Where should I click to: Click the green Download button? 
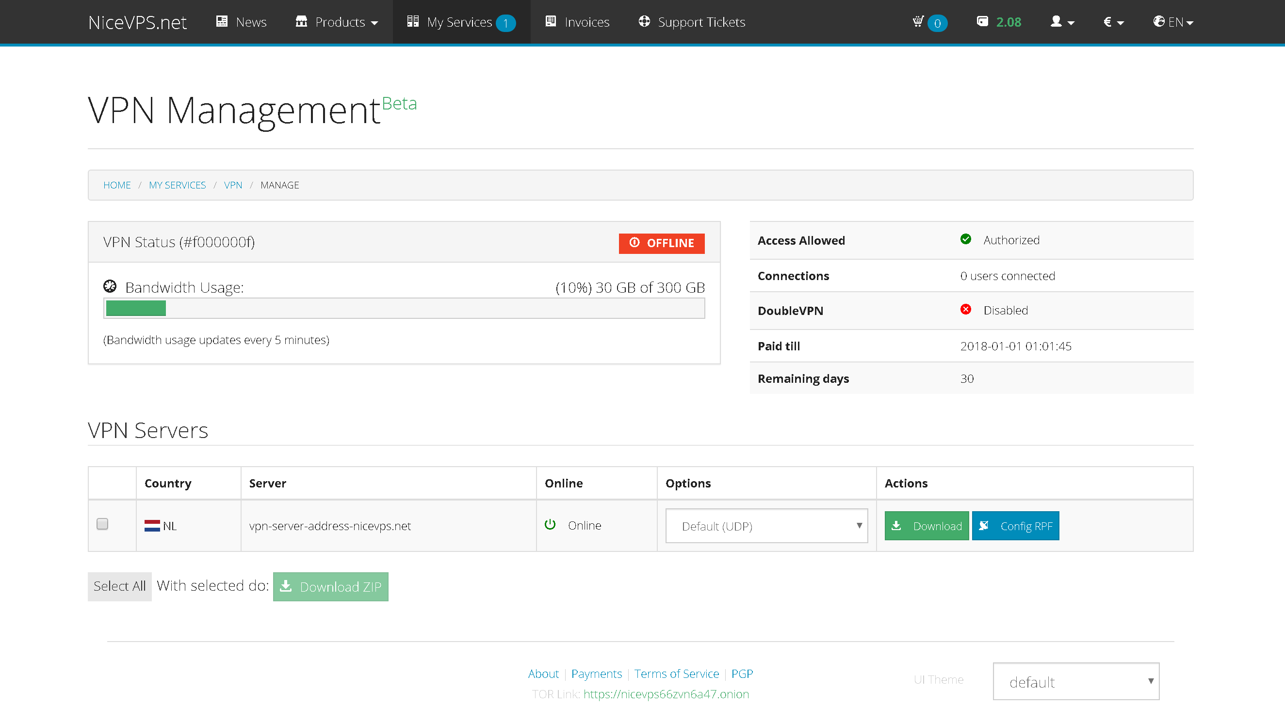[x=926, y=526]
